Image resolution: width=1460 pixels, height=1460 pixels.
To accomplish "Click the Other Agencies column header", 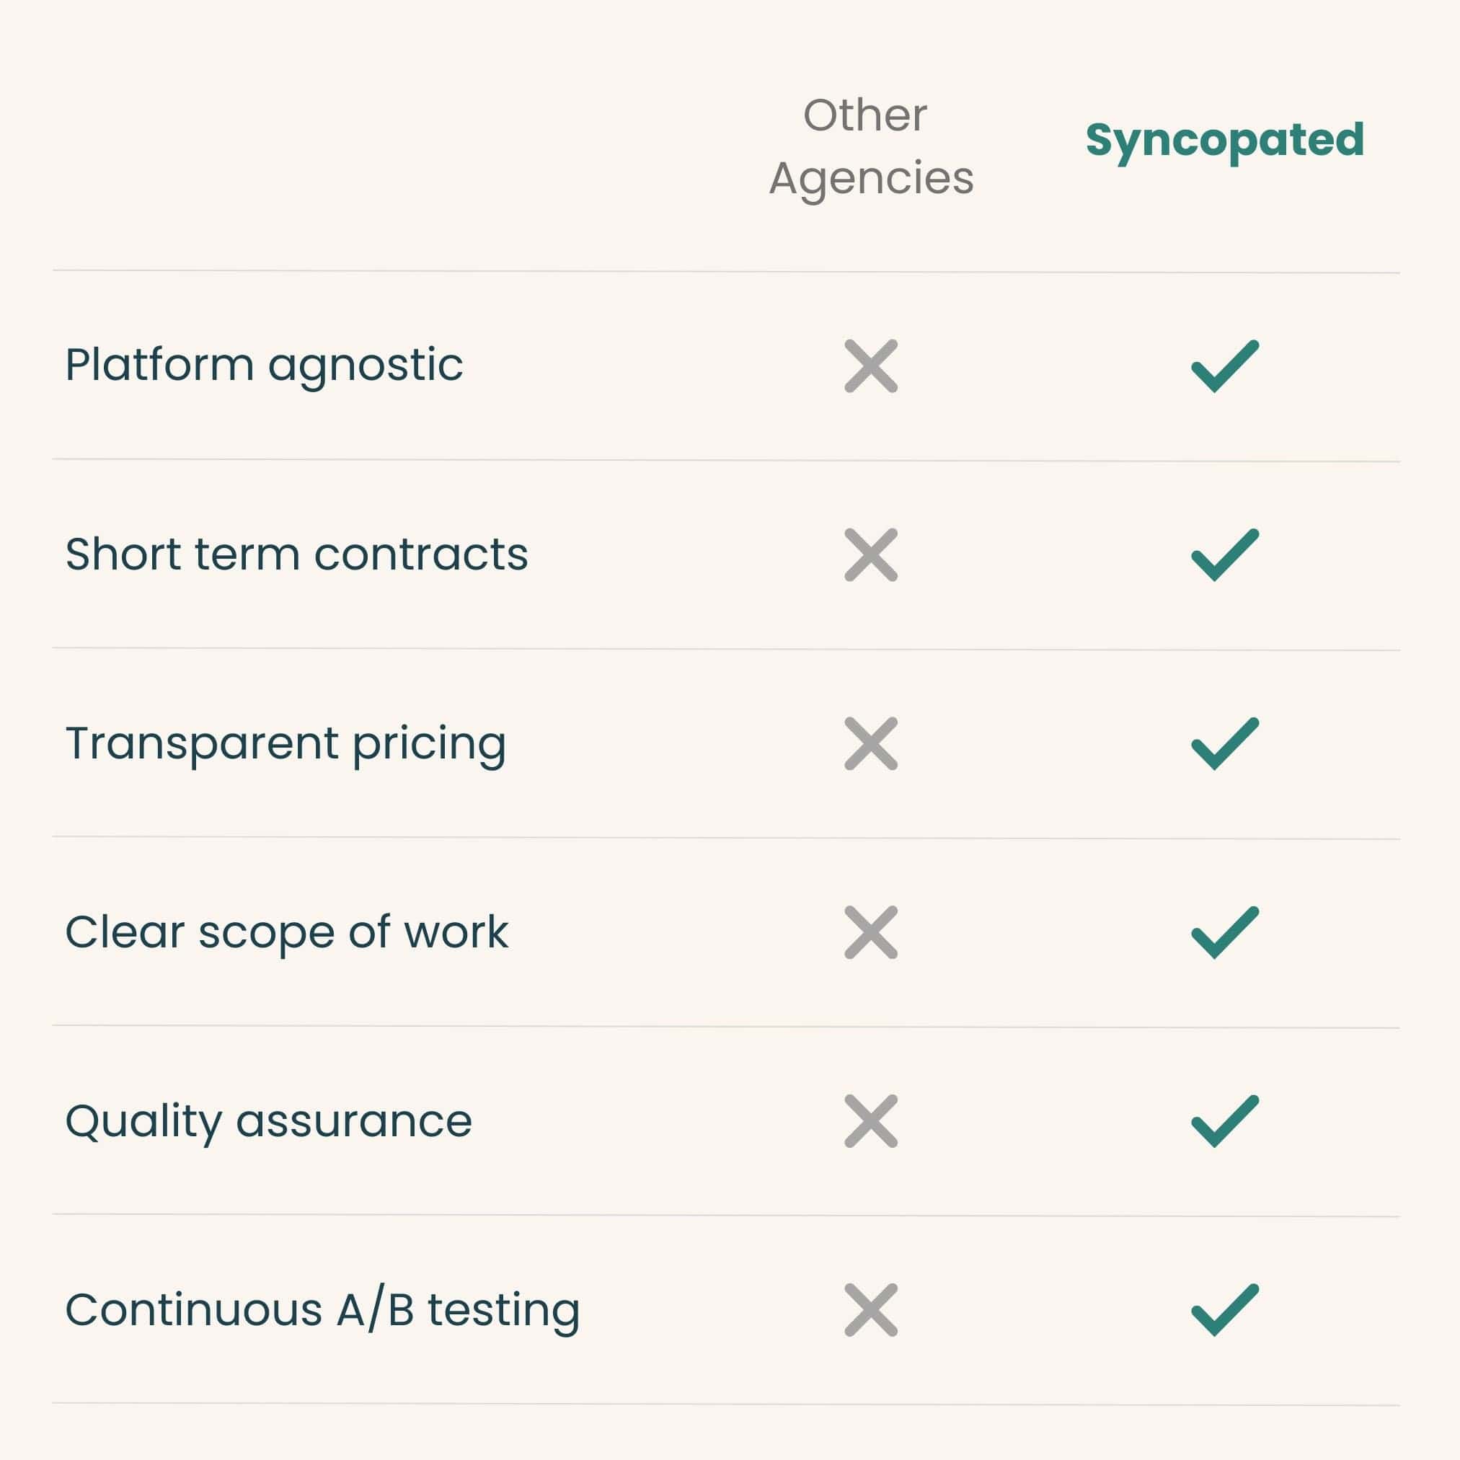I will [x=870, y=147].
